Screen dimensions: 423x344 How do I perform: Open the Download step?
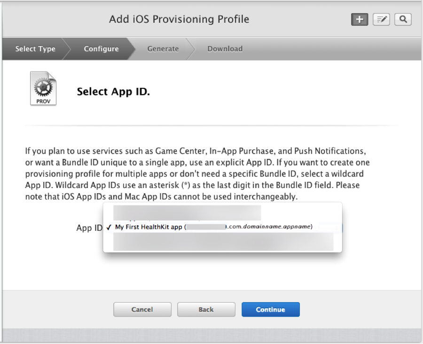click(225, 49)
